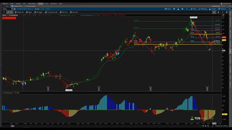Click the red label under chart title
Screen dimensions: 232x130
[9, 18]
